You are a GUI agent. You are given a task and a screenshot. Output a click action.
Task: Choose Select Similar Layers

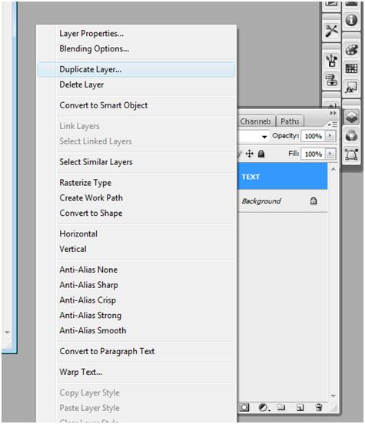(136, 162)
